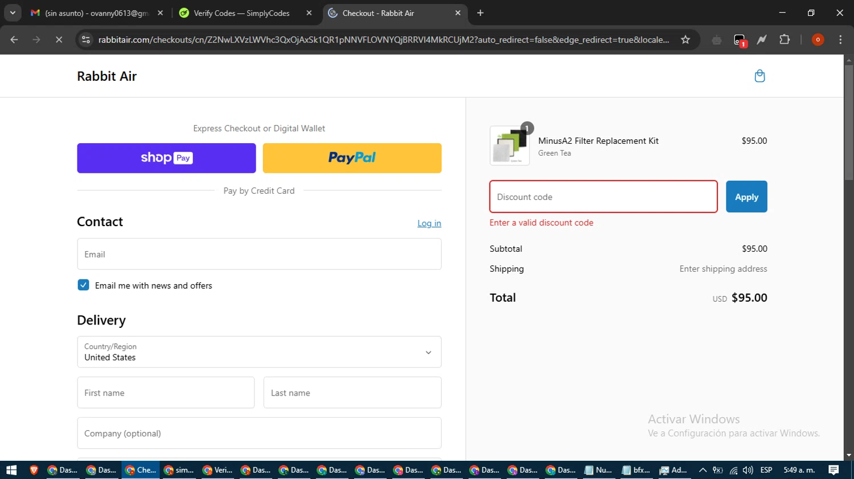
Task: Launch Brave browser from the taskbar
Action: pyautogui.click(x=34, y=470)
